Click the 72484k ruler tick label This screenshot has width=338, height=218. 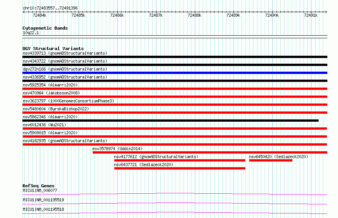point(39,15)
